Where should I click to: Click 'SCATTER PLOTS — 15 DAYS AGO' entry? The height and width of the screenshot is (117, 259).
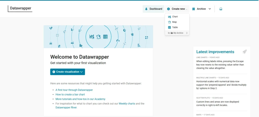(209, 98)
